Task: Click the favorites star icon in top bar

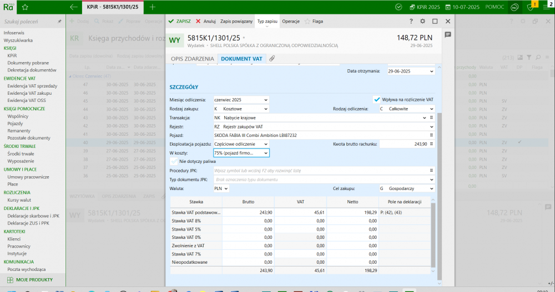Action: tap(25, 7)
